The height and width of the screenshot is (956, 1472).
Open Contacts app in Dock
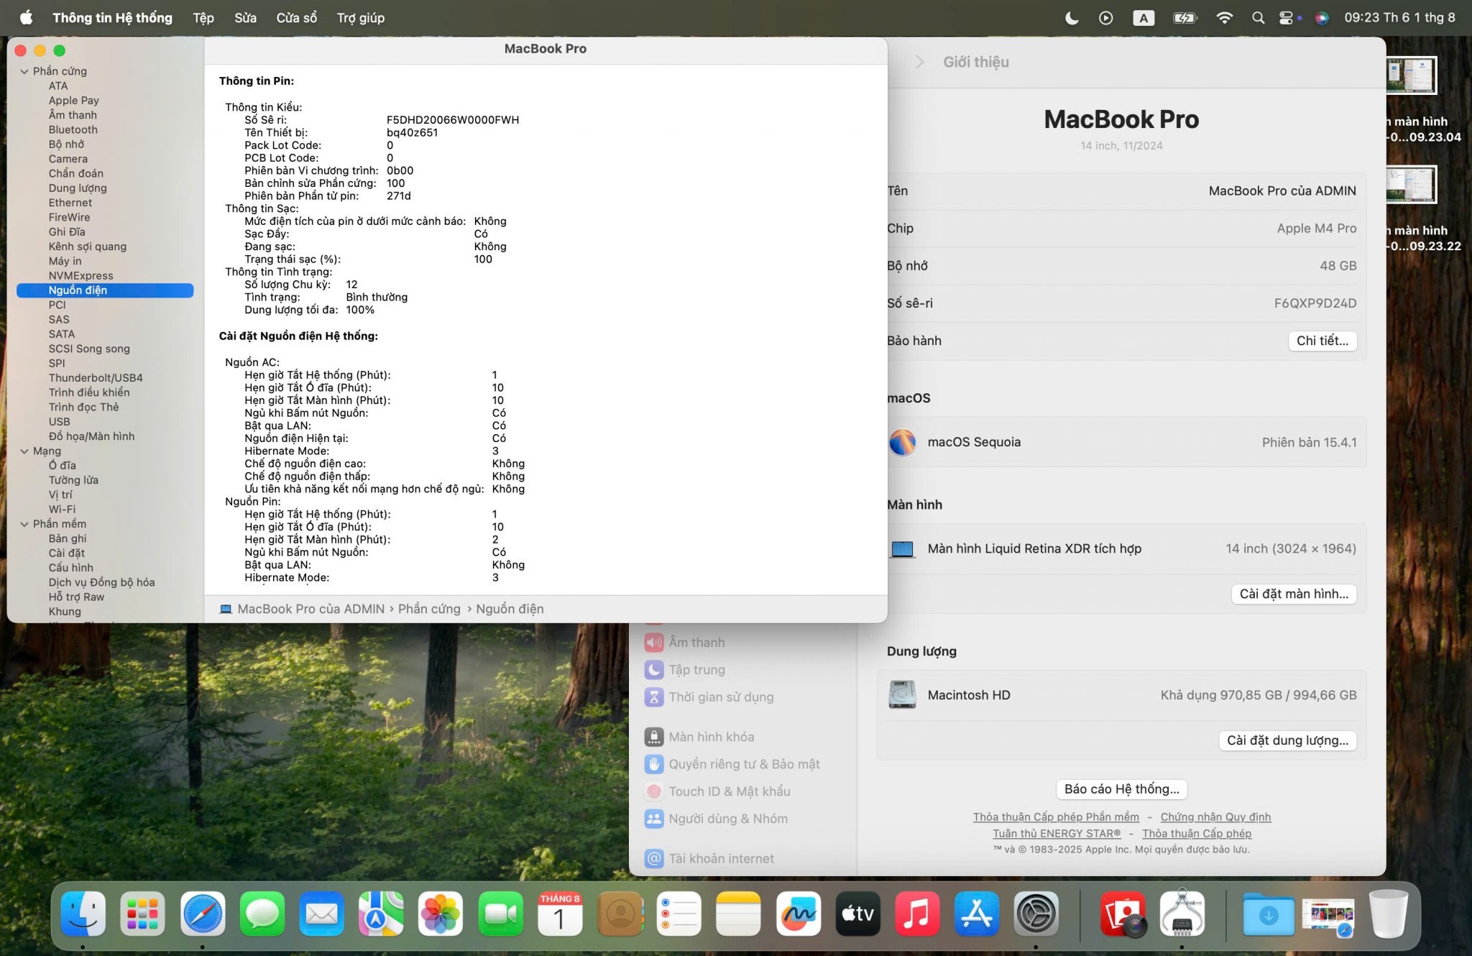620,914
